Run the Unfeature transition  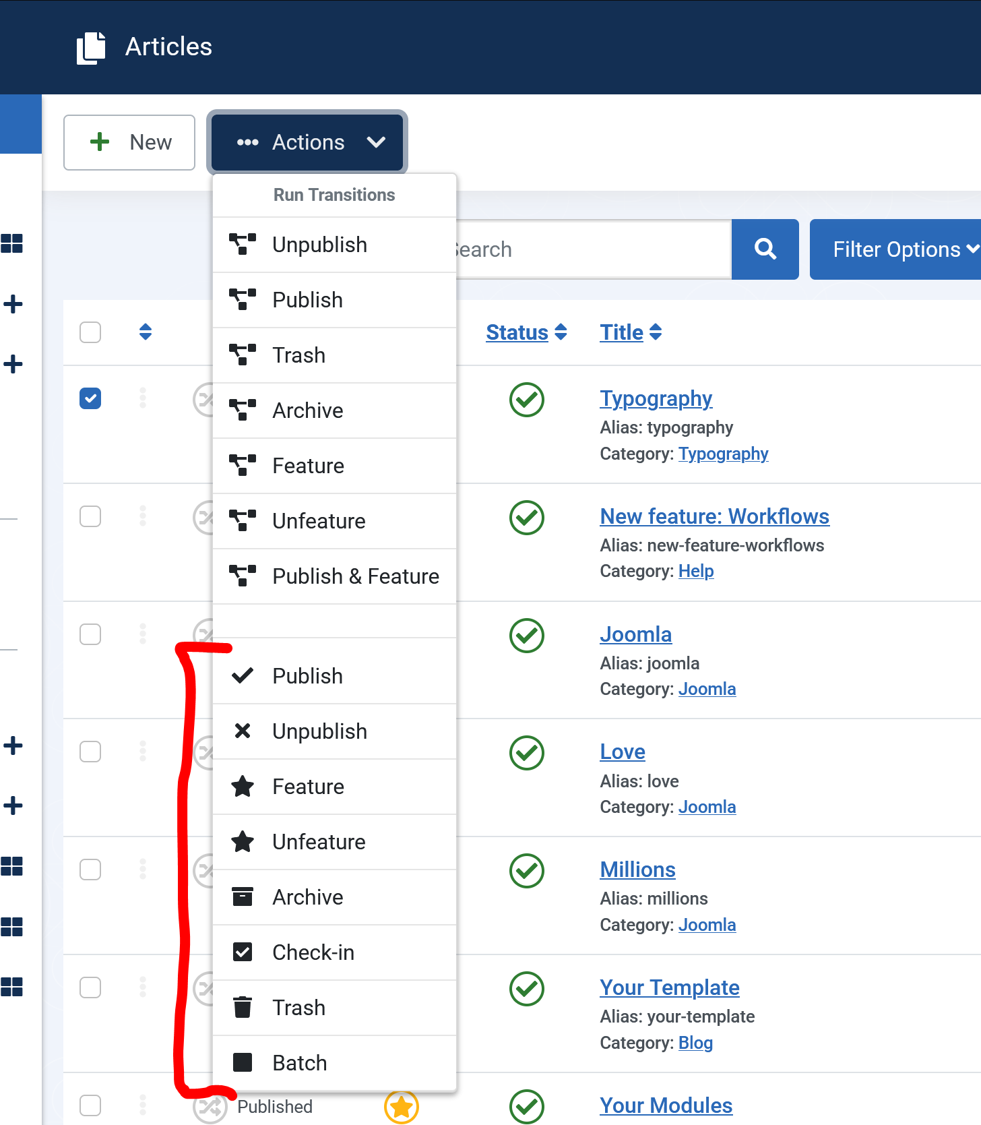[x=334, y=521]
